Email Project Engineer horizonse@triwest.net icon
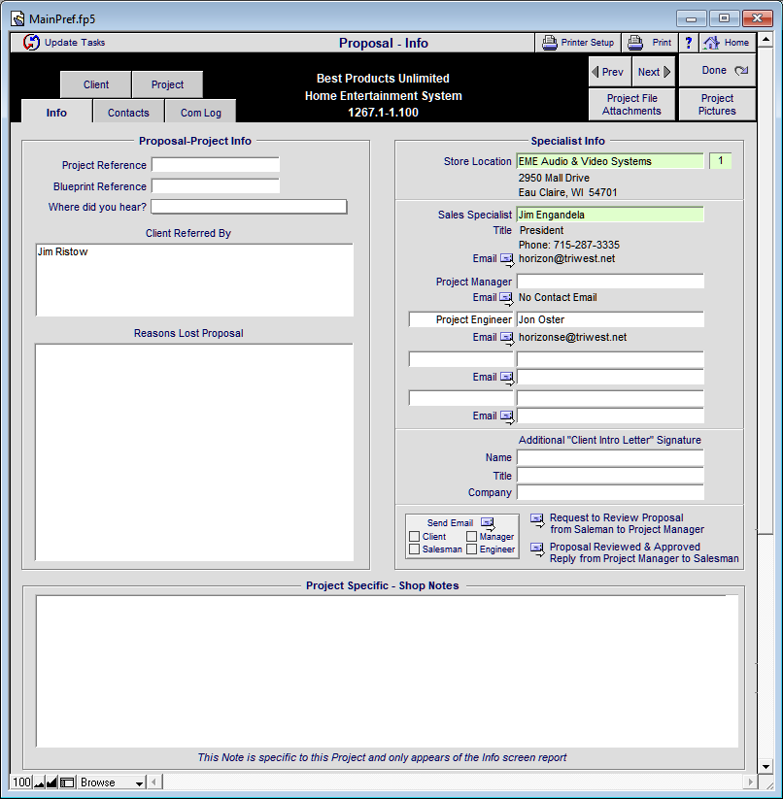The height and width of the screenshot is (799, 783). pos(507,338)
